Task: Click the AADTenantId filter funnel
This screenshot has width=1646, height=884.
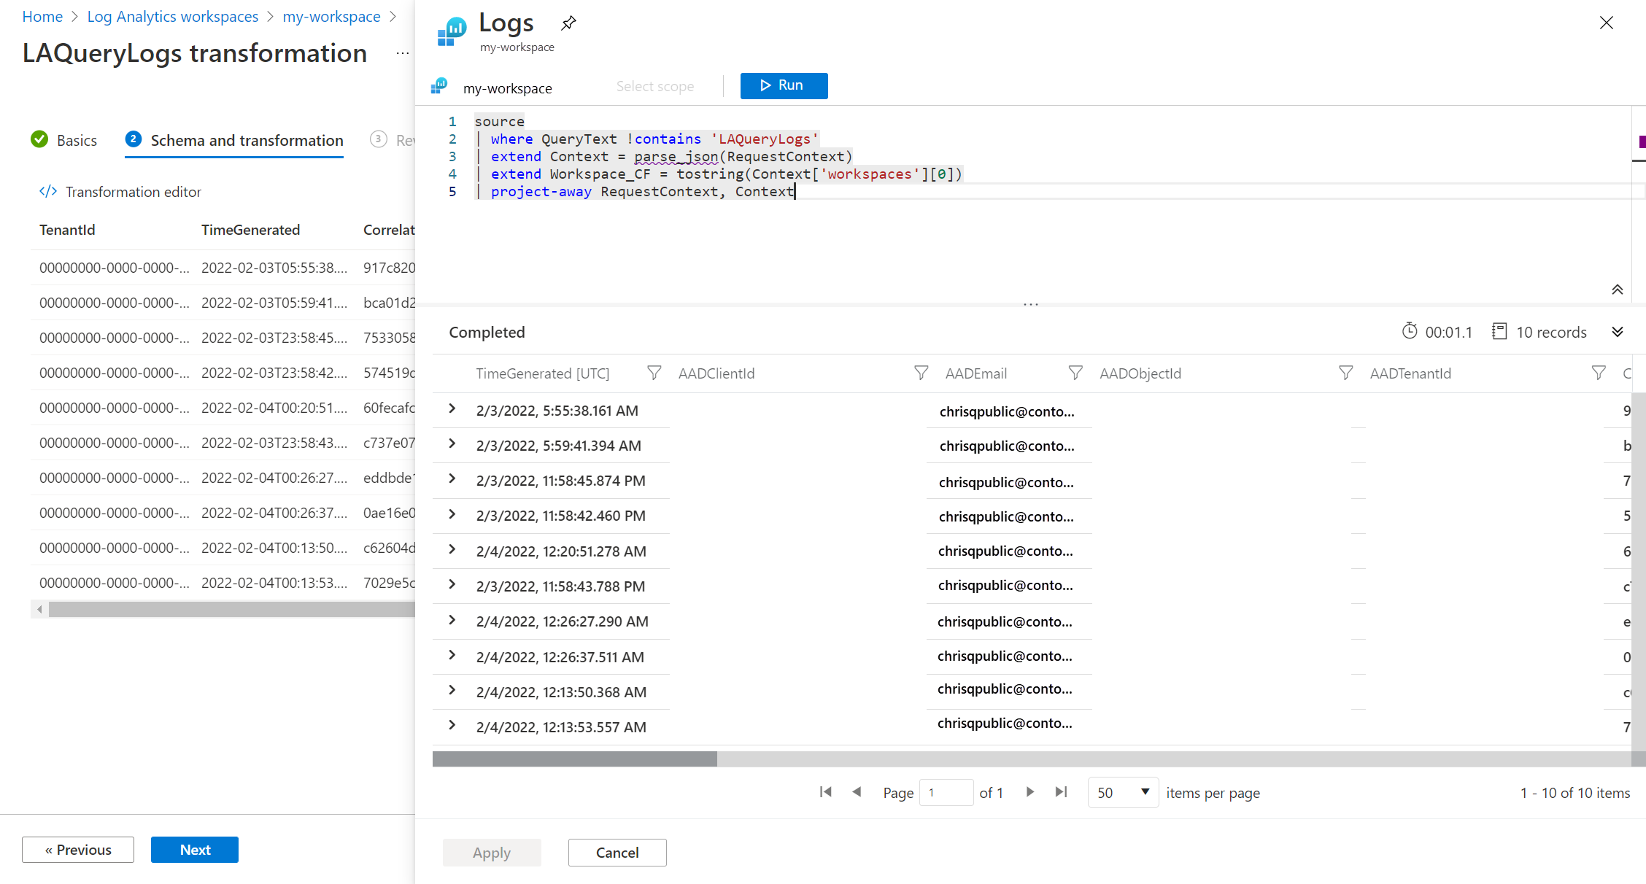Action: (x=1598, y=373)
